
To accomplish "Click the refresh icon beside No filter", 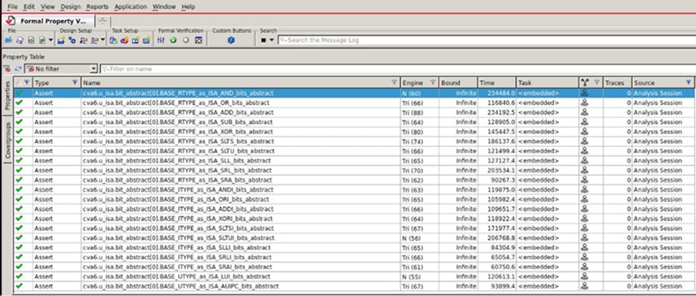I will click(x=17, y=68).
